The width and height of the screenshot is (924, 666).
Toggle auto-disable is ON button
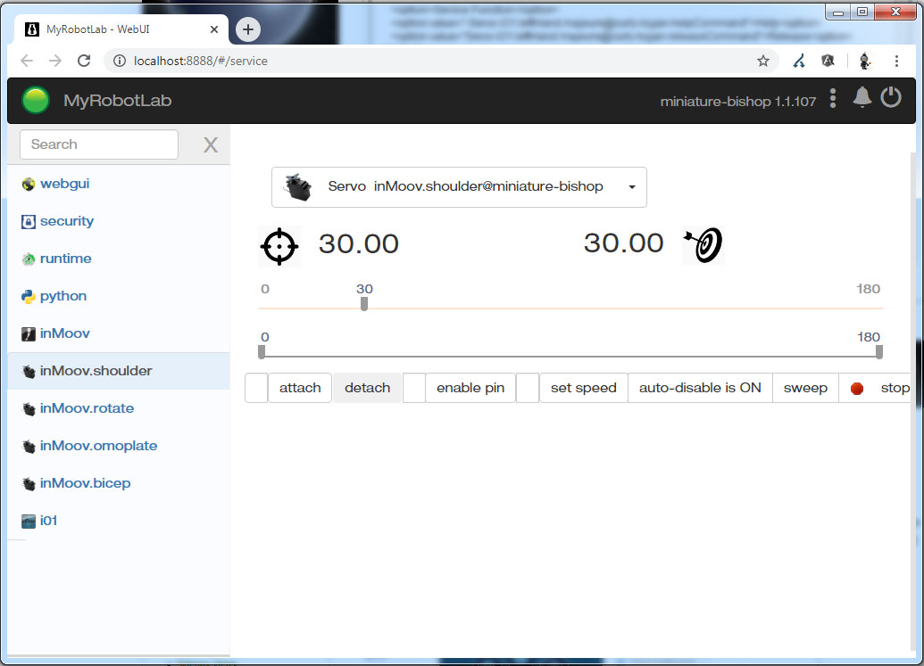pos(700,388)
